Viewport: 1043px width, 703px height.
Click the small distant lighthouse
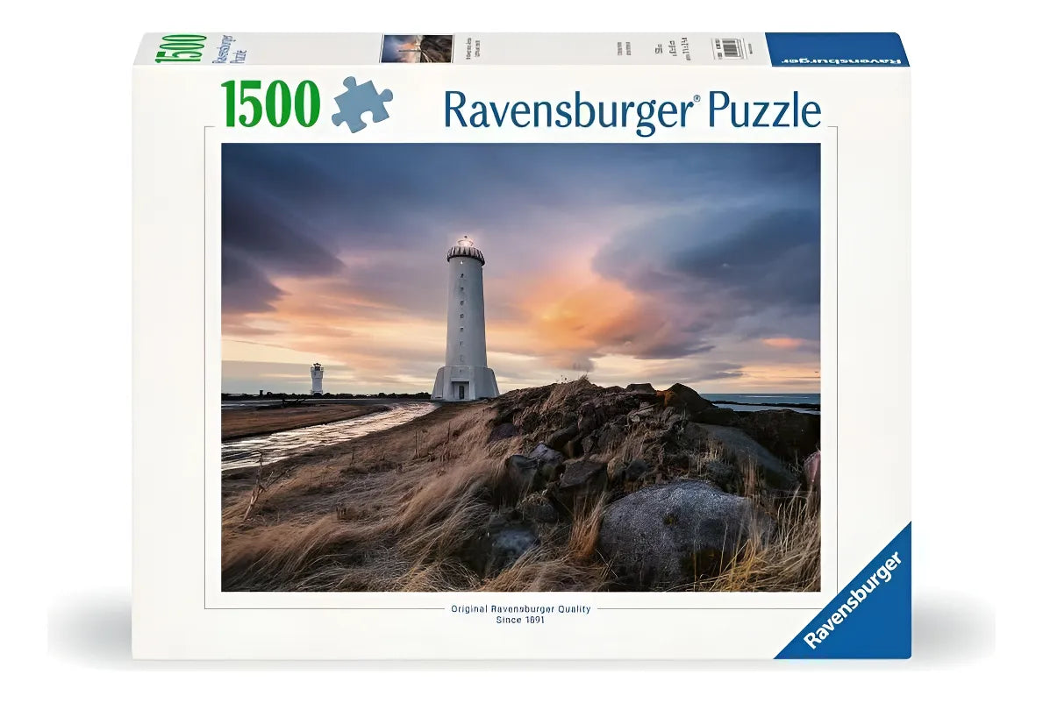[x=317, y=378]
